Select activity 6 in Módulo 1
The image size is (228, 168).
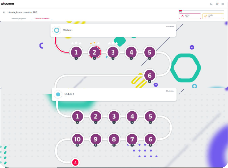[x=150, y=75]
